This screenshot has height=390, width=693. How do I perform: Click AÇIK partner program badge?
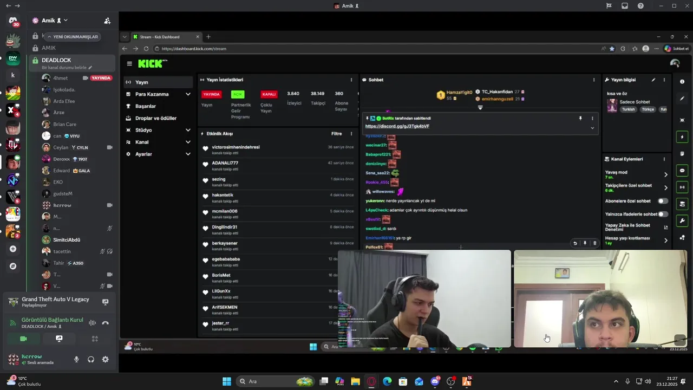point(238,94)
